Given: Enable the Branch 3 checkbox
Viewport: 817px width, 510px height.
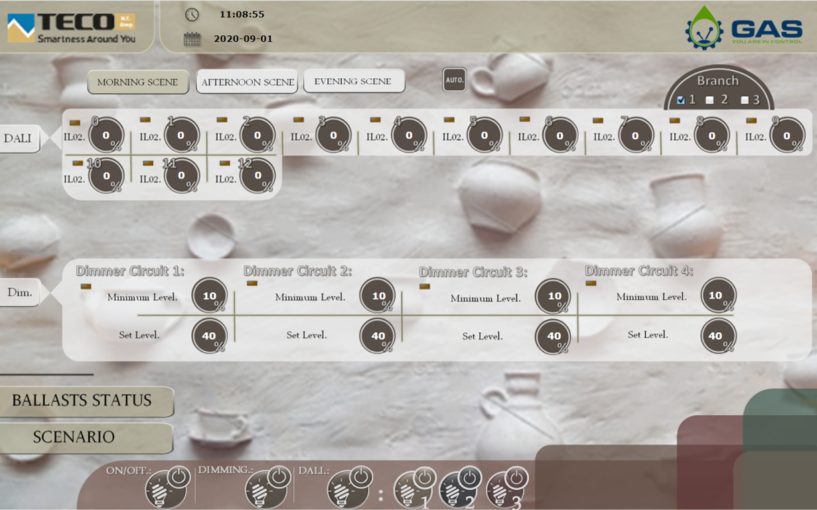Looking at the screenshot, I should click(x=745, y=100).
